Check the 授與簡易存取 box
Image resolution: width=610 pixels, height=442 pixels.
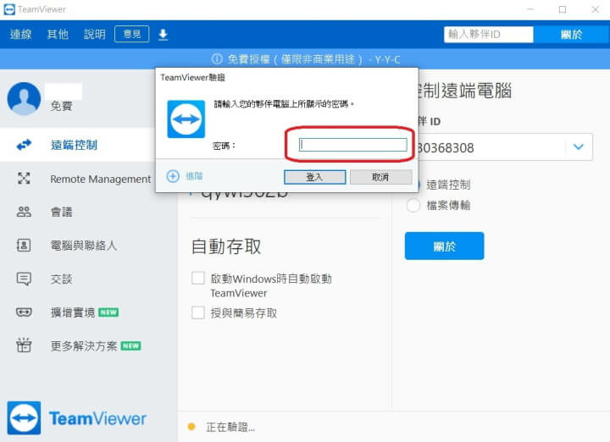click(x=198, y=312)
